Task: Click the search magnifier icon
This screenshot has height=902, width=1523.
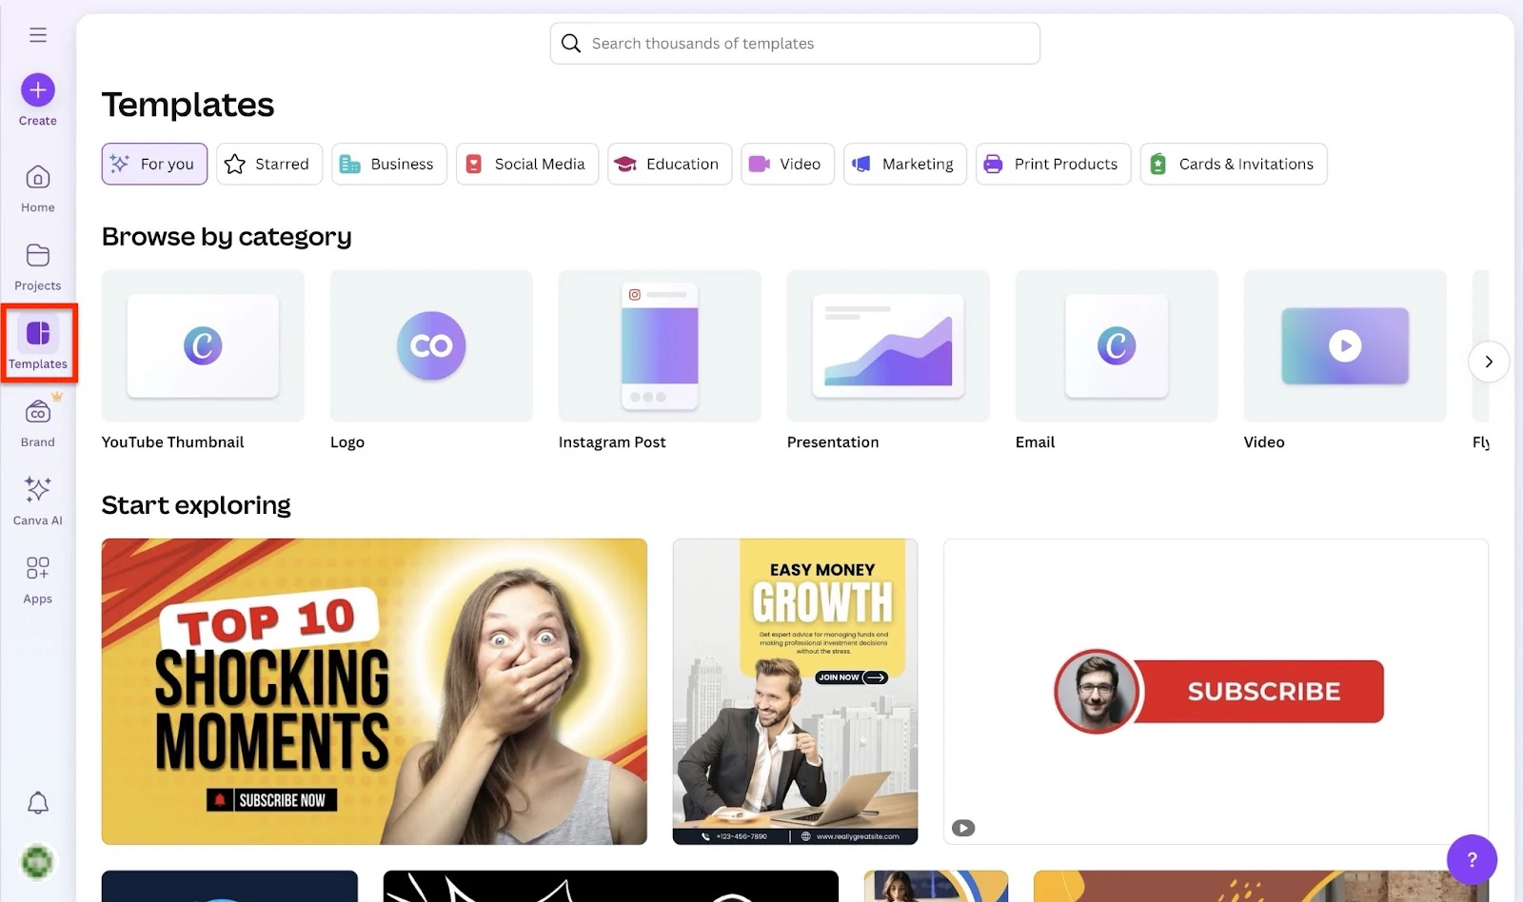Action: pos(571,44)
